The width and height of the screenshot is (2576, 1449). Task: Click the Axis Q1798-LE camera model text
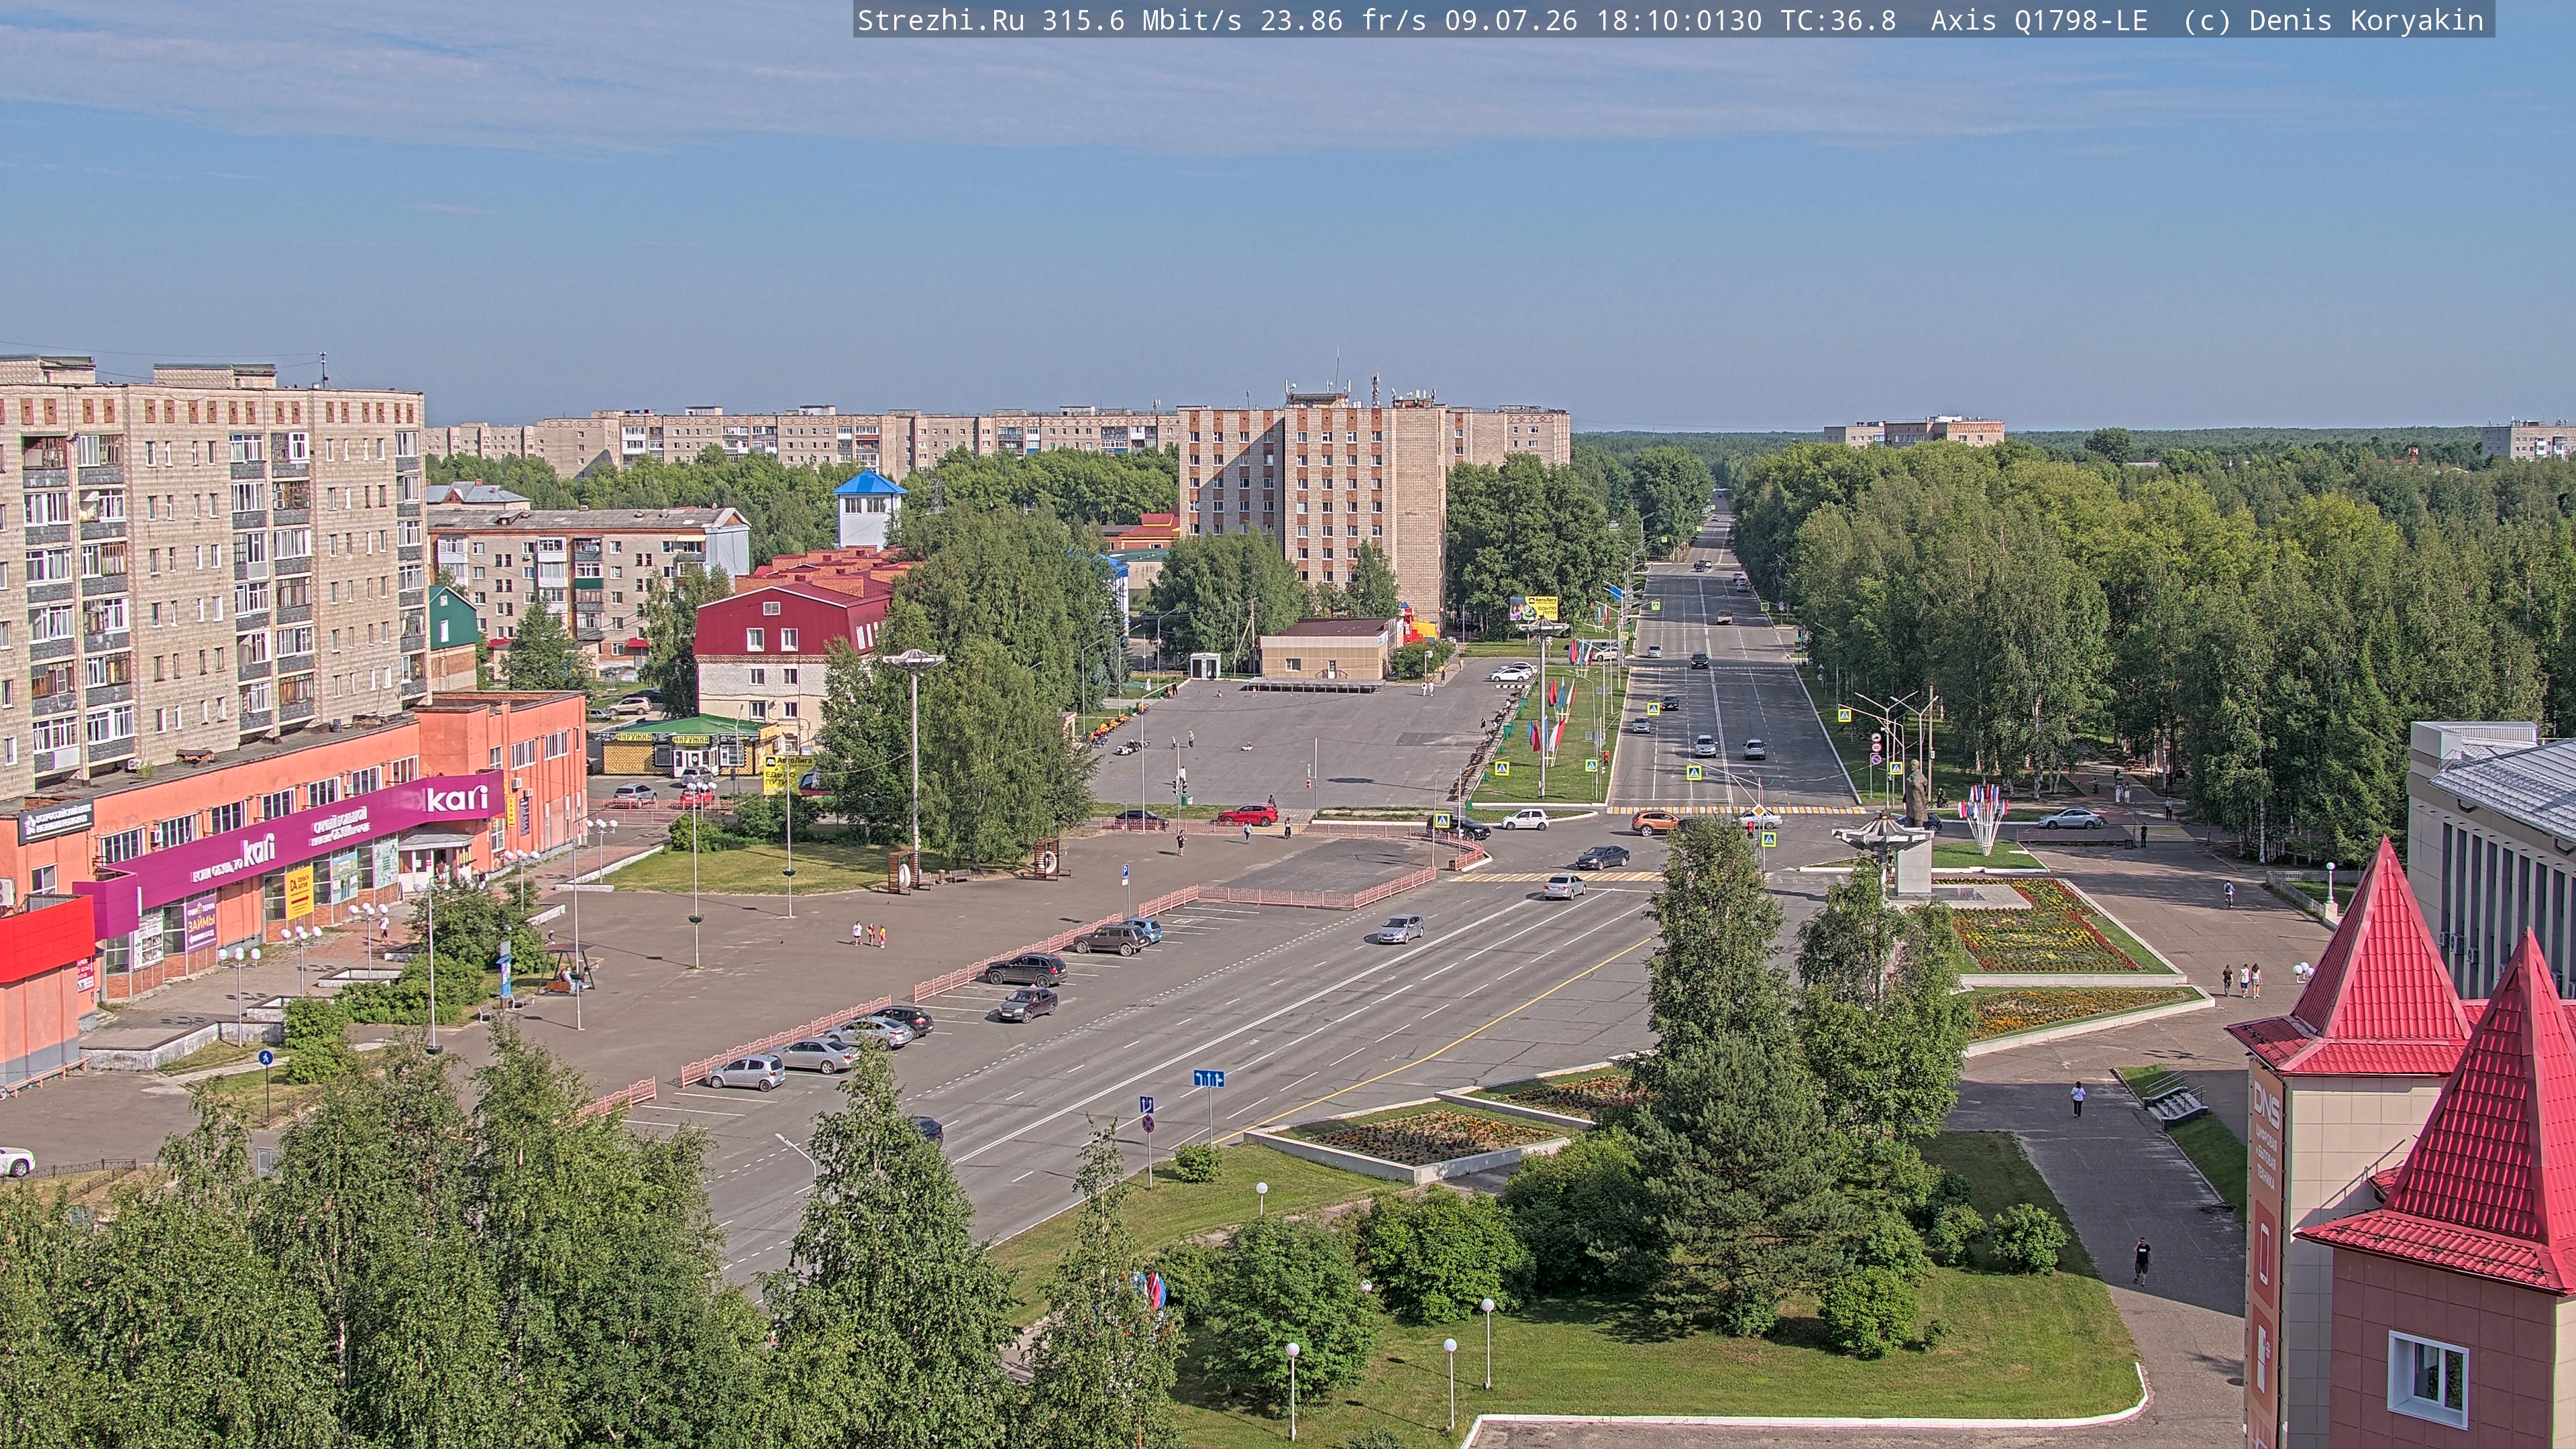point(2039,20)
